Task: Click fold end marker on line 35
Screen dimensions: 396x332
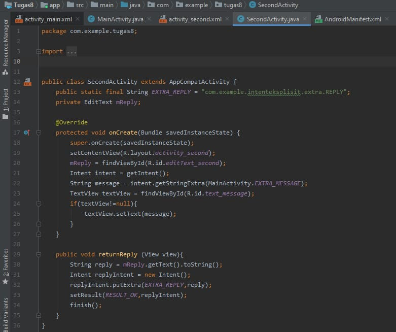Action: [x=39, y=315]
